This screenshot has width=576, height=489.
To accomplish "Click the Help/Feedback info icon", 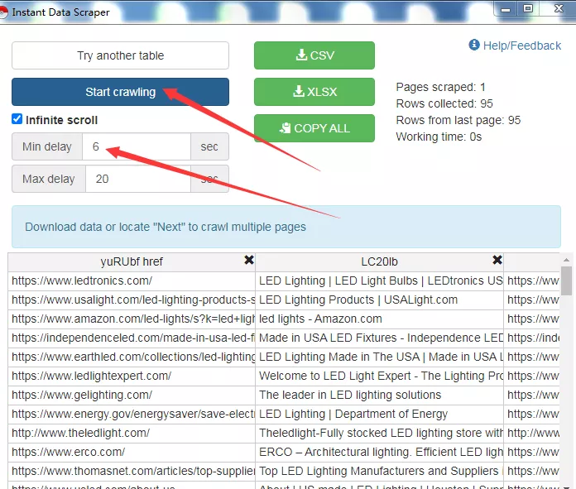I will 474,45.
